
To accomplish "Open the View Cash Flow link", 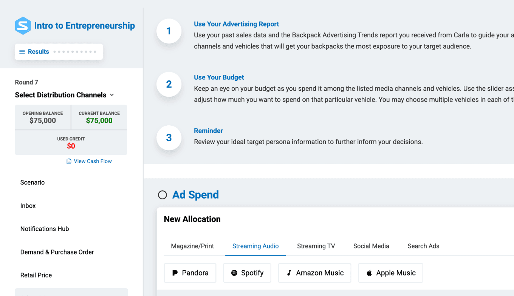I will pyautogui.click(x=93, y=161).
